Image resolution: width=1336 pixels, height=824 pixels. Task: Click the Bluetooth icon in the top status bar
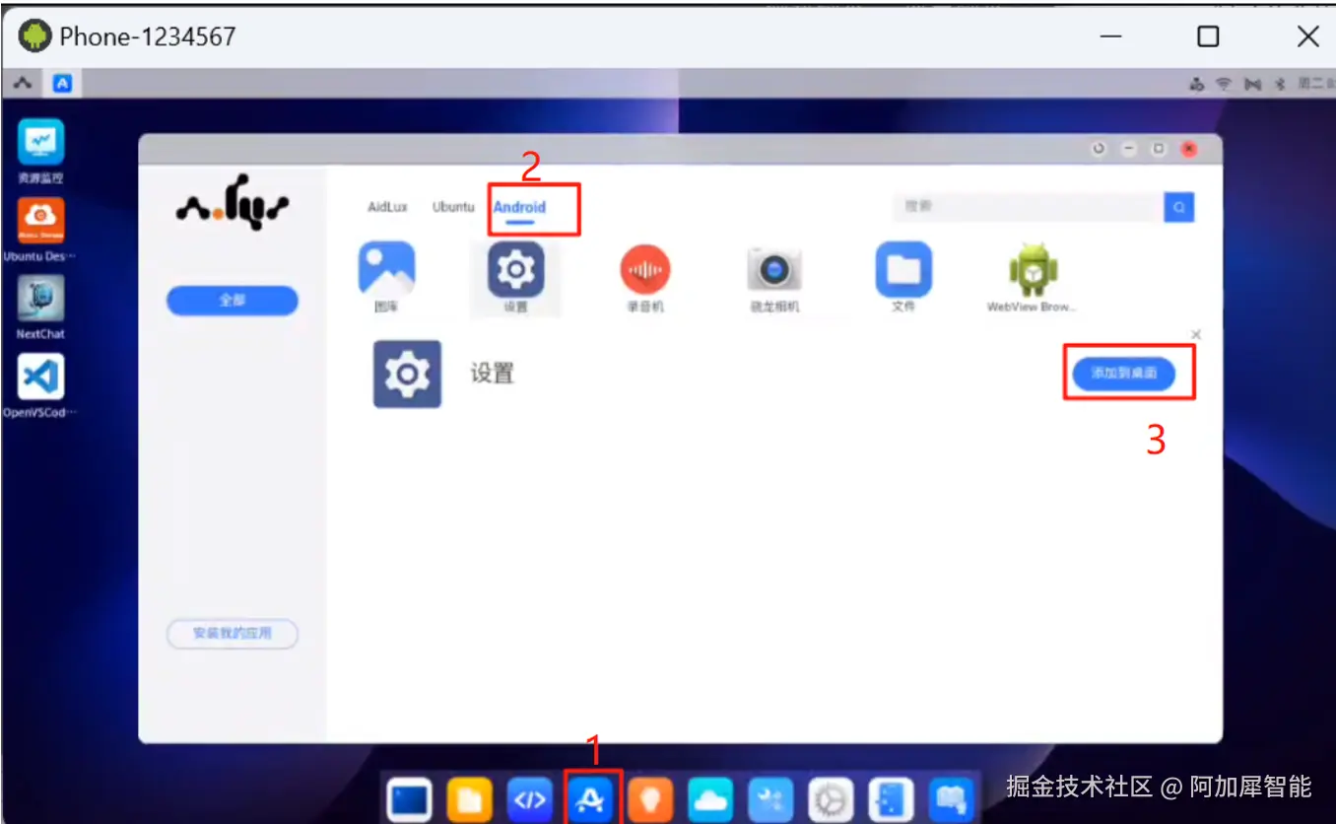pyautogui.click(x=1279, y=85)
